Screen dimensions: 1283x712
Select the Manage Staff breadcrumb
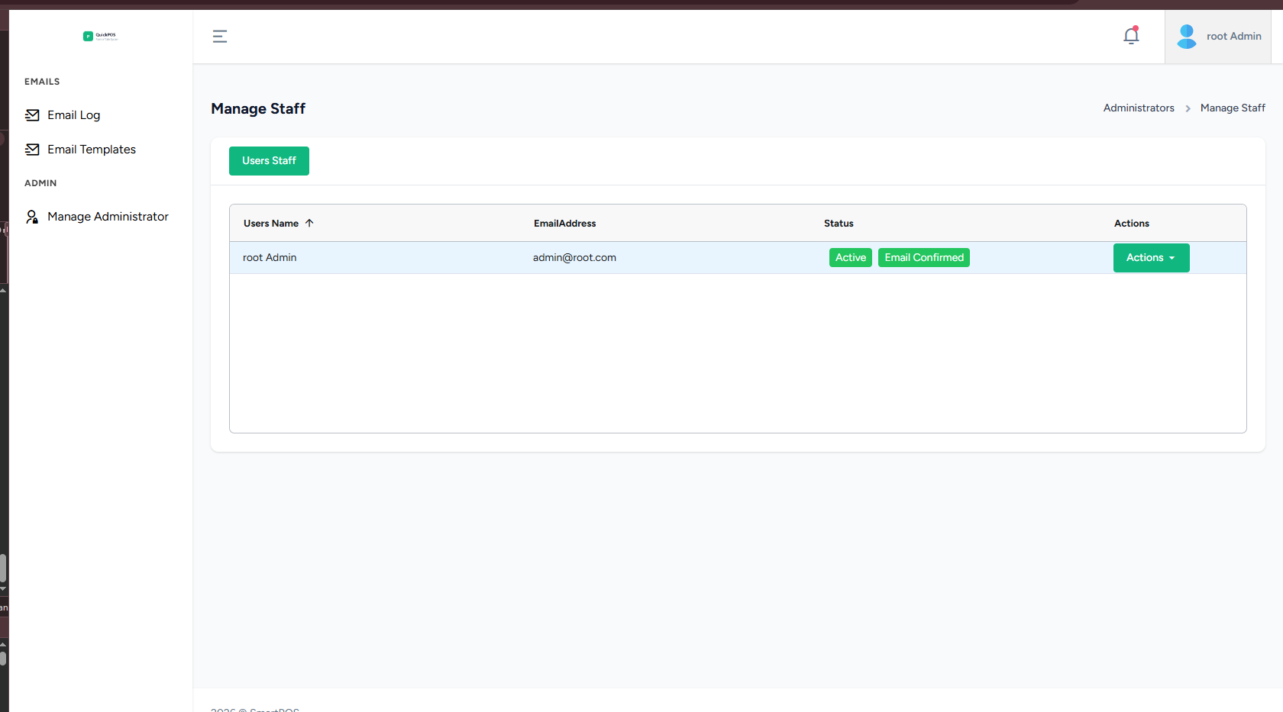click(1232, 108)
